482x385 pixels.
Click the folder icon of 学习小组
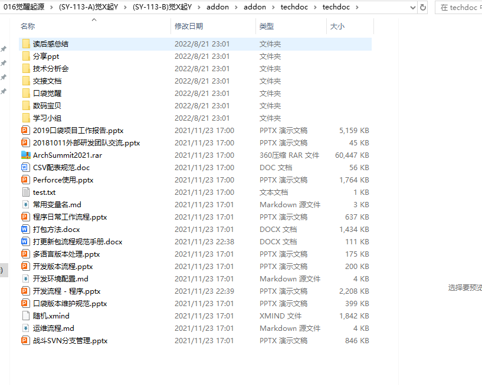[26, 118]
